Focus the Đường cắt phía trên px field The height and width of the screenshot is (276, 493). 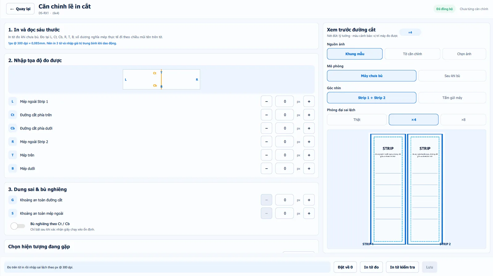click(x=285, y=115)
